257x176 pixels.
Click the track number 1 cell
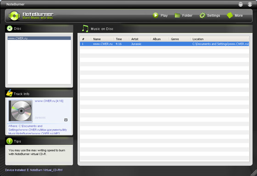[x=83, y=44]
